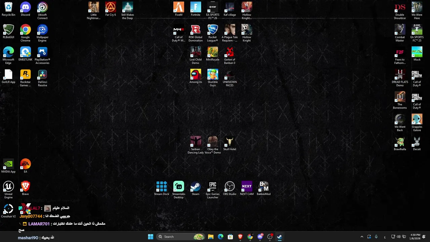Screen dimensions: 430x242
Task: Open Microsoft Store from the taskbar
Action: tap(230, 237)
